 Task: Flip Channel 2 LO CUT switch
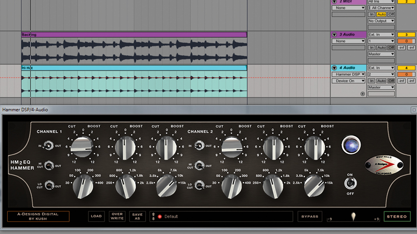tap(200, 185)
